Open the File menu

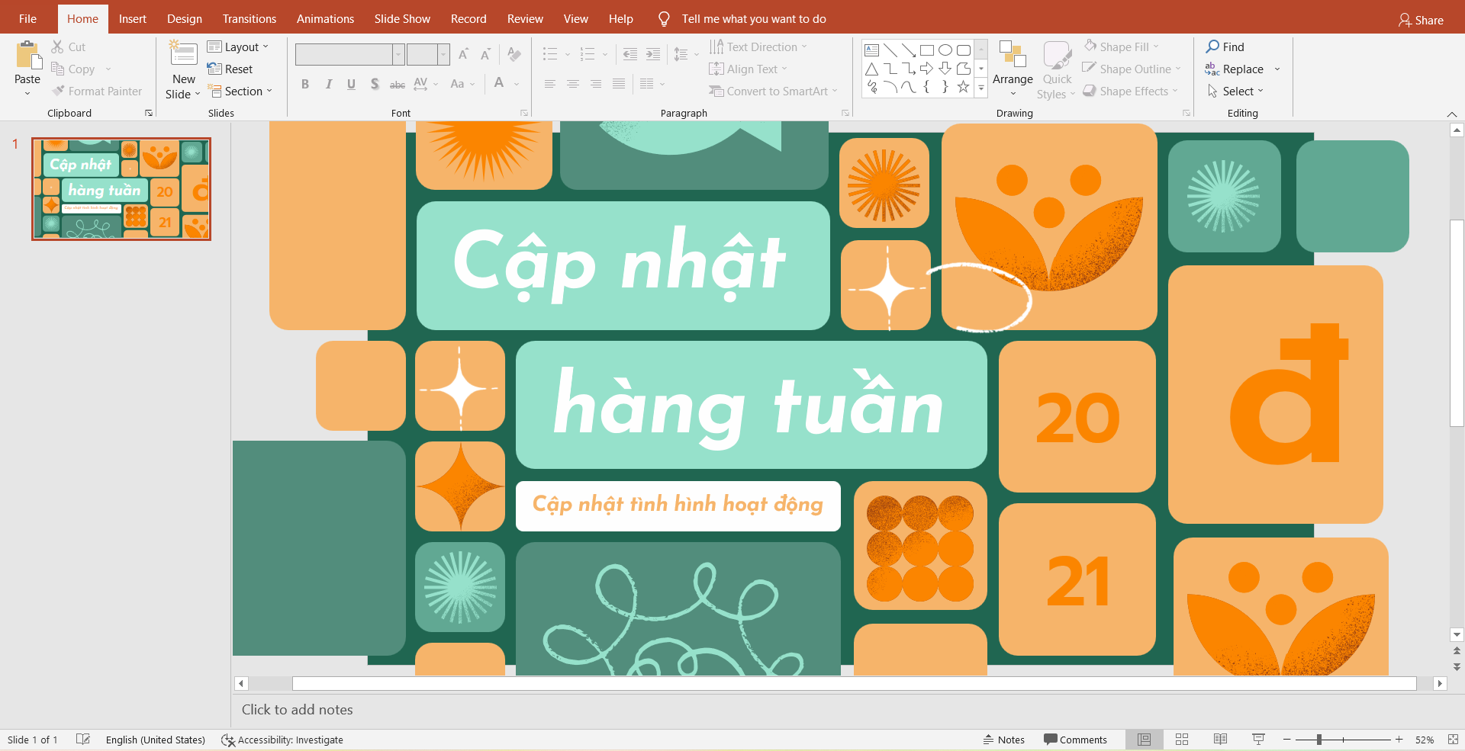click(27, 18)
